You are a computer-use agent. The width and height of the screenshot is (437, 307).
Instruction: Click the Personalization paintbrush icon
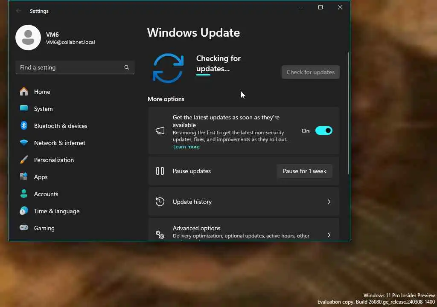(24, 159)
